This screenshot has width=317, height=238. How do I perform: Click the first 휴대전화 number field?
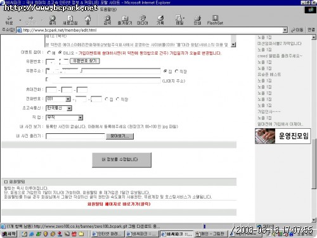pos(51,89)
